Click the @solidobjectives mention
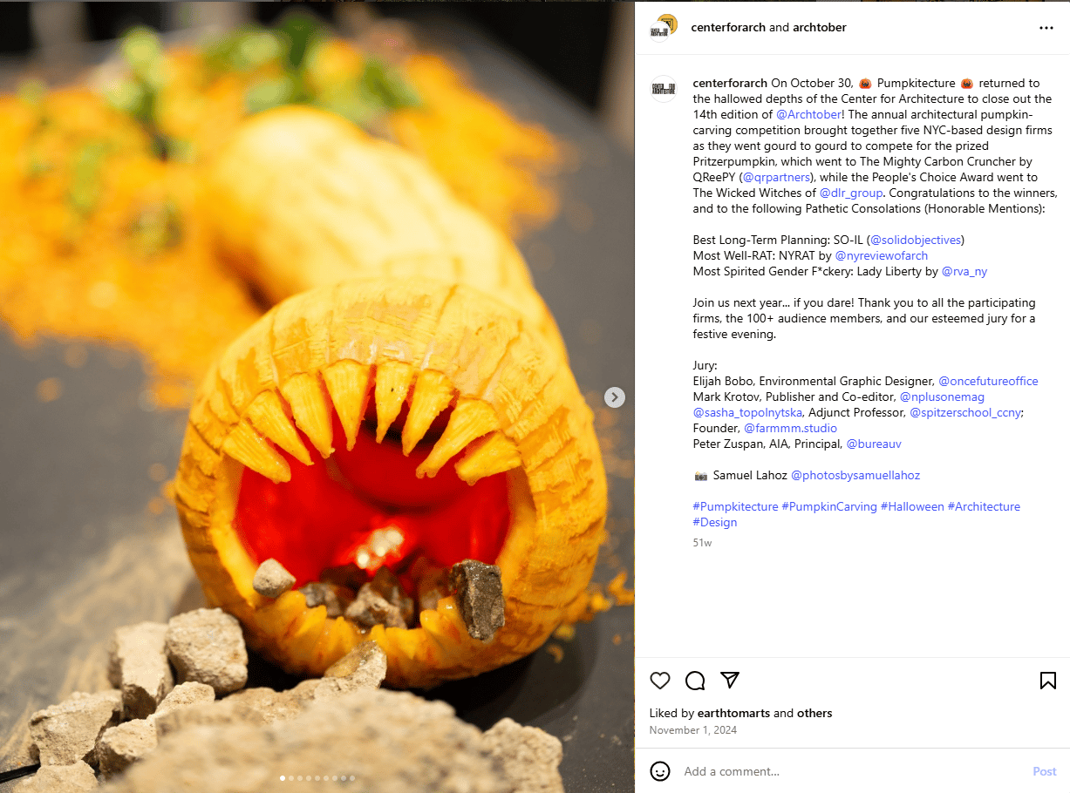The width and height of the screenshot is (1070, 793). [916, 240]
